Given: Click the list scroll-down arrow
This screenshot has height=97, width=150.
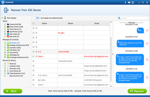Looking at the screenshot, I should (111, 86).
